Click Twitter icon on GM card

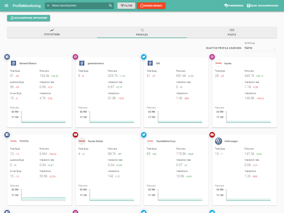point(144,57)
